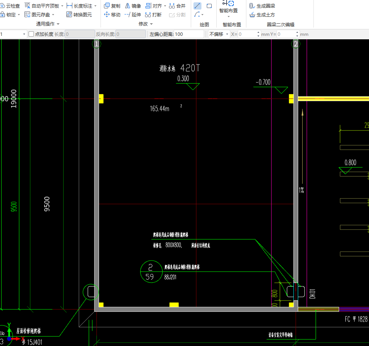Screen dimensions: 369x346
Task: Click the disabled 反向长度 input field
Action: 131,34
